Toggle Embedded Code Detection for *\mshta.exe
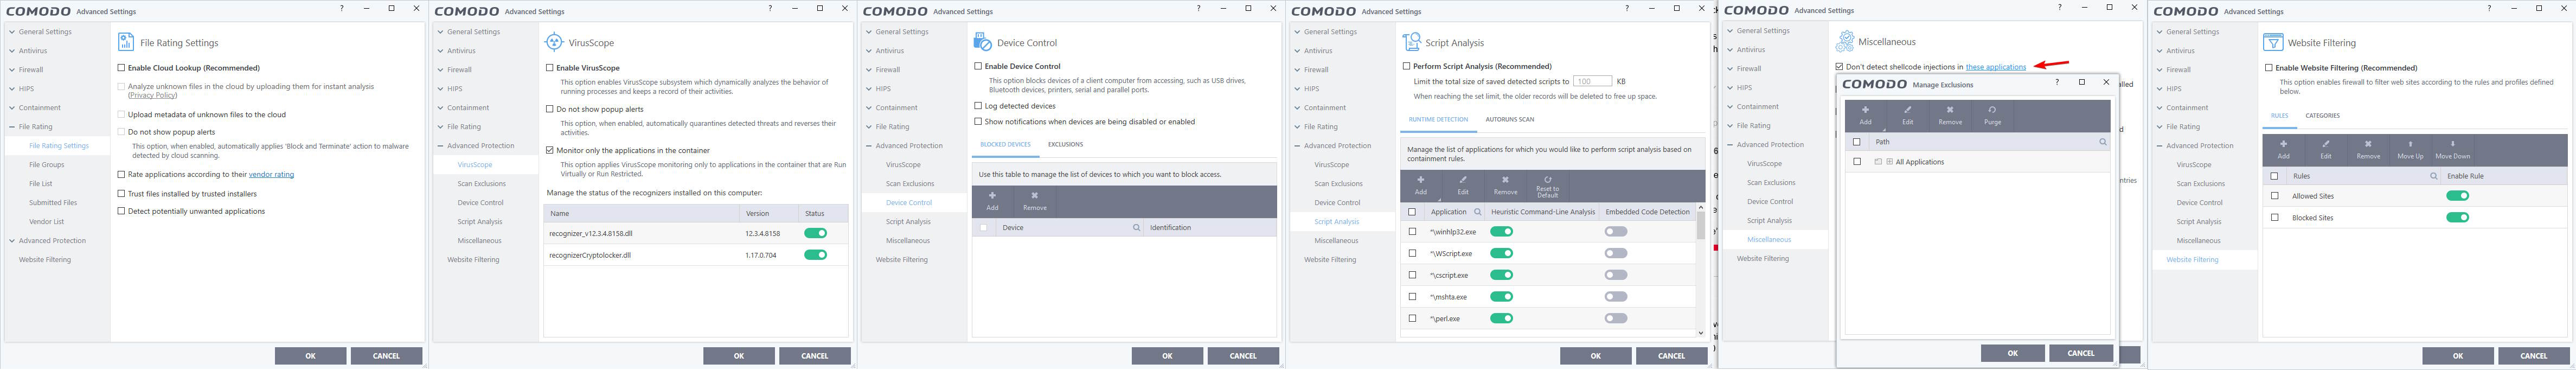The width and height of the screenshot is (2576, 370). [x=1616, y=297]
